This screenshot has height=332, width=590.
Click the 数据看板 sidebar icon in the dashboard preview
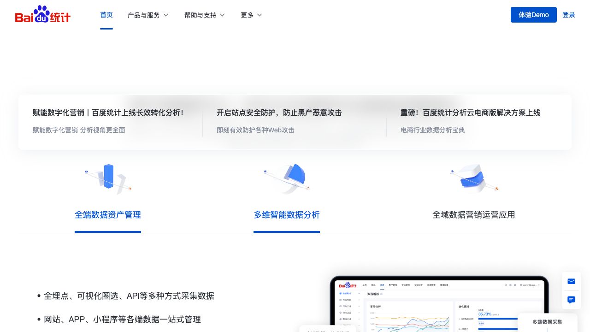pos(340,293)
